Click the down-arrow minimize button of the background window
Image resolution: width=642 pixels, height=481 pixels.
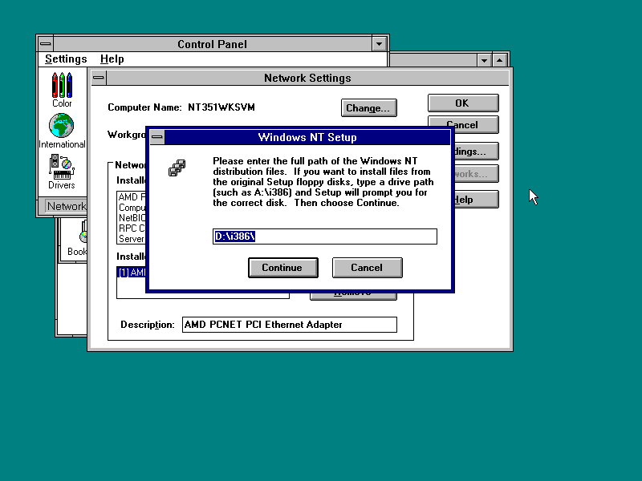point(485,61)
